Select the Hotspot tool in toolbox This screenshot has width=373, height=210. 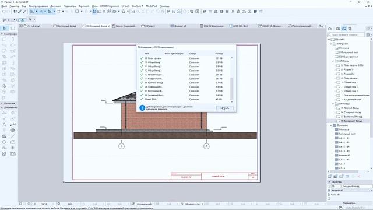pos(13,148)
